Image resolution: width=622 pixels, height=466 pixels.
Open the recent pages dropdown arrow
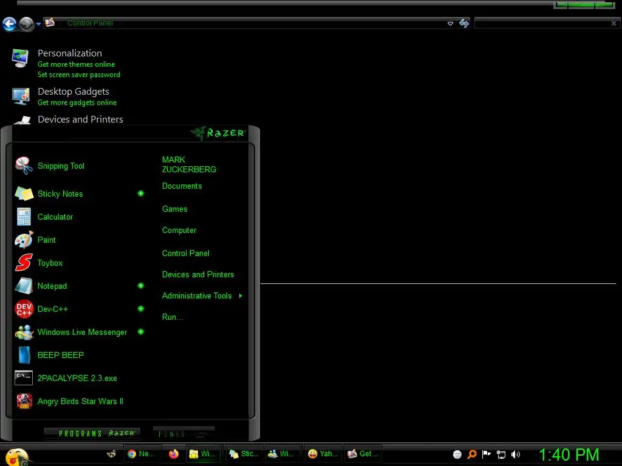pos(38,24)
